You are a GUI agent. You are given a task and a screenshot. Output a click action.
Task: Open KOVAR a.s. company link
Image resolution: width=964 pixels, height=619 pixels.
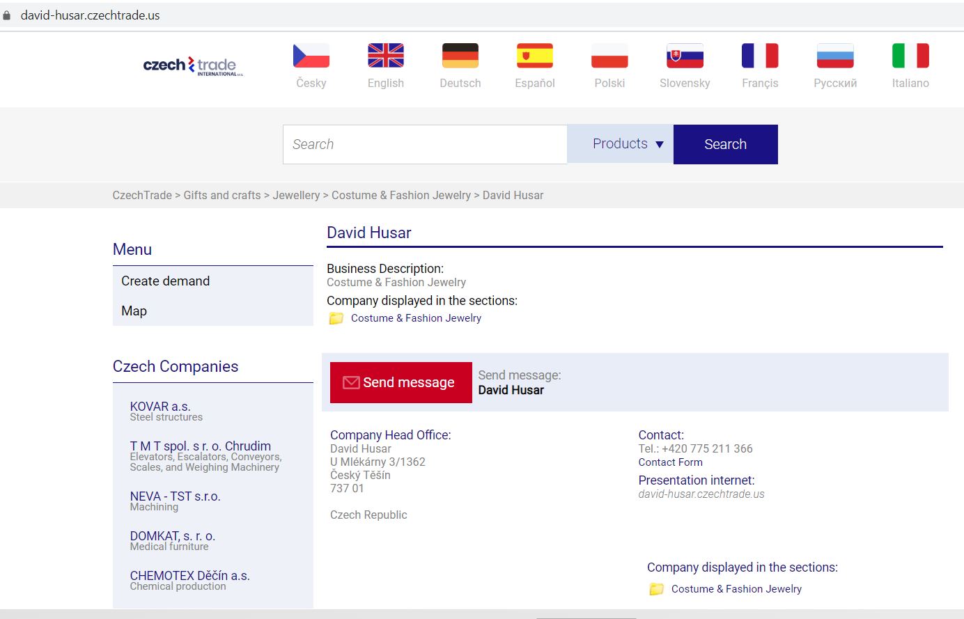point(160,406)
